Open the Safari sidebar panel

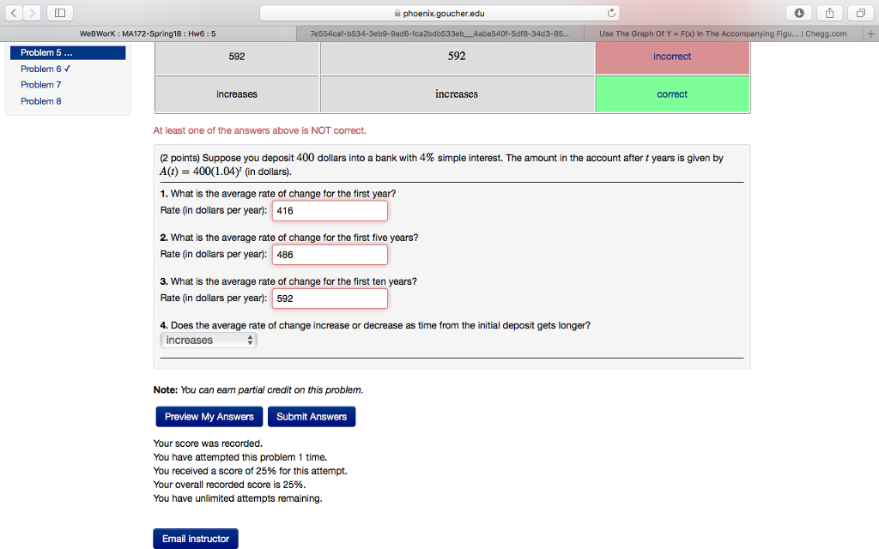pyautogui.click(x=58, y=13)
